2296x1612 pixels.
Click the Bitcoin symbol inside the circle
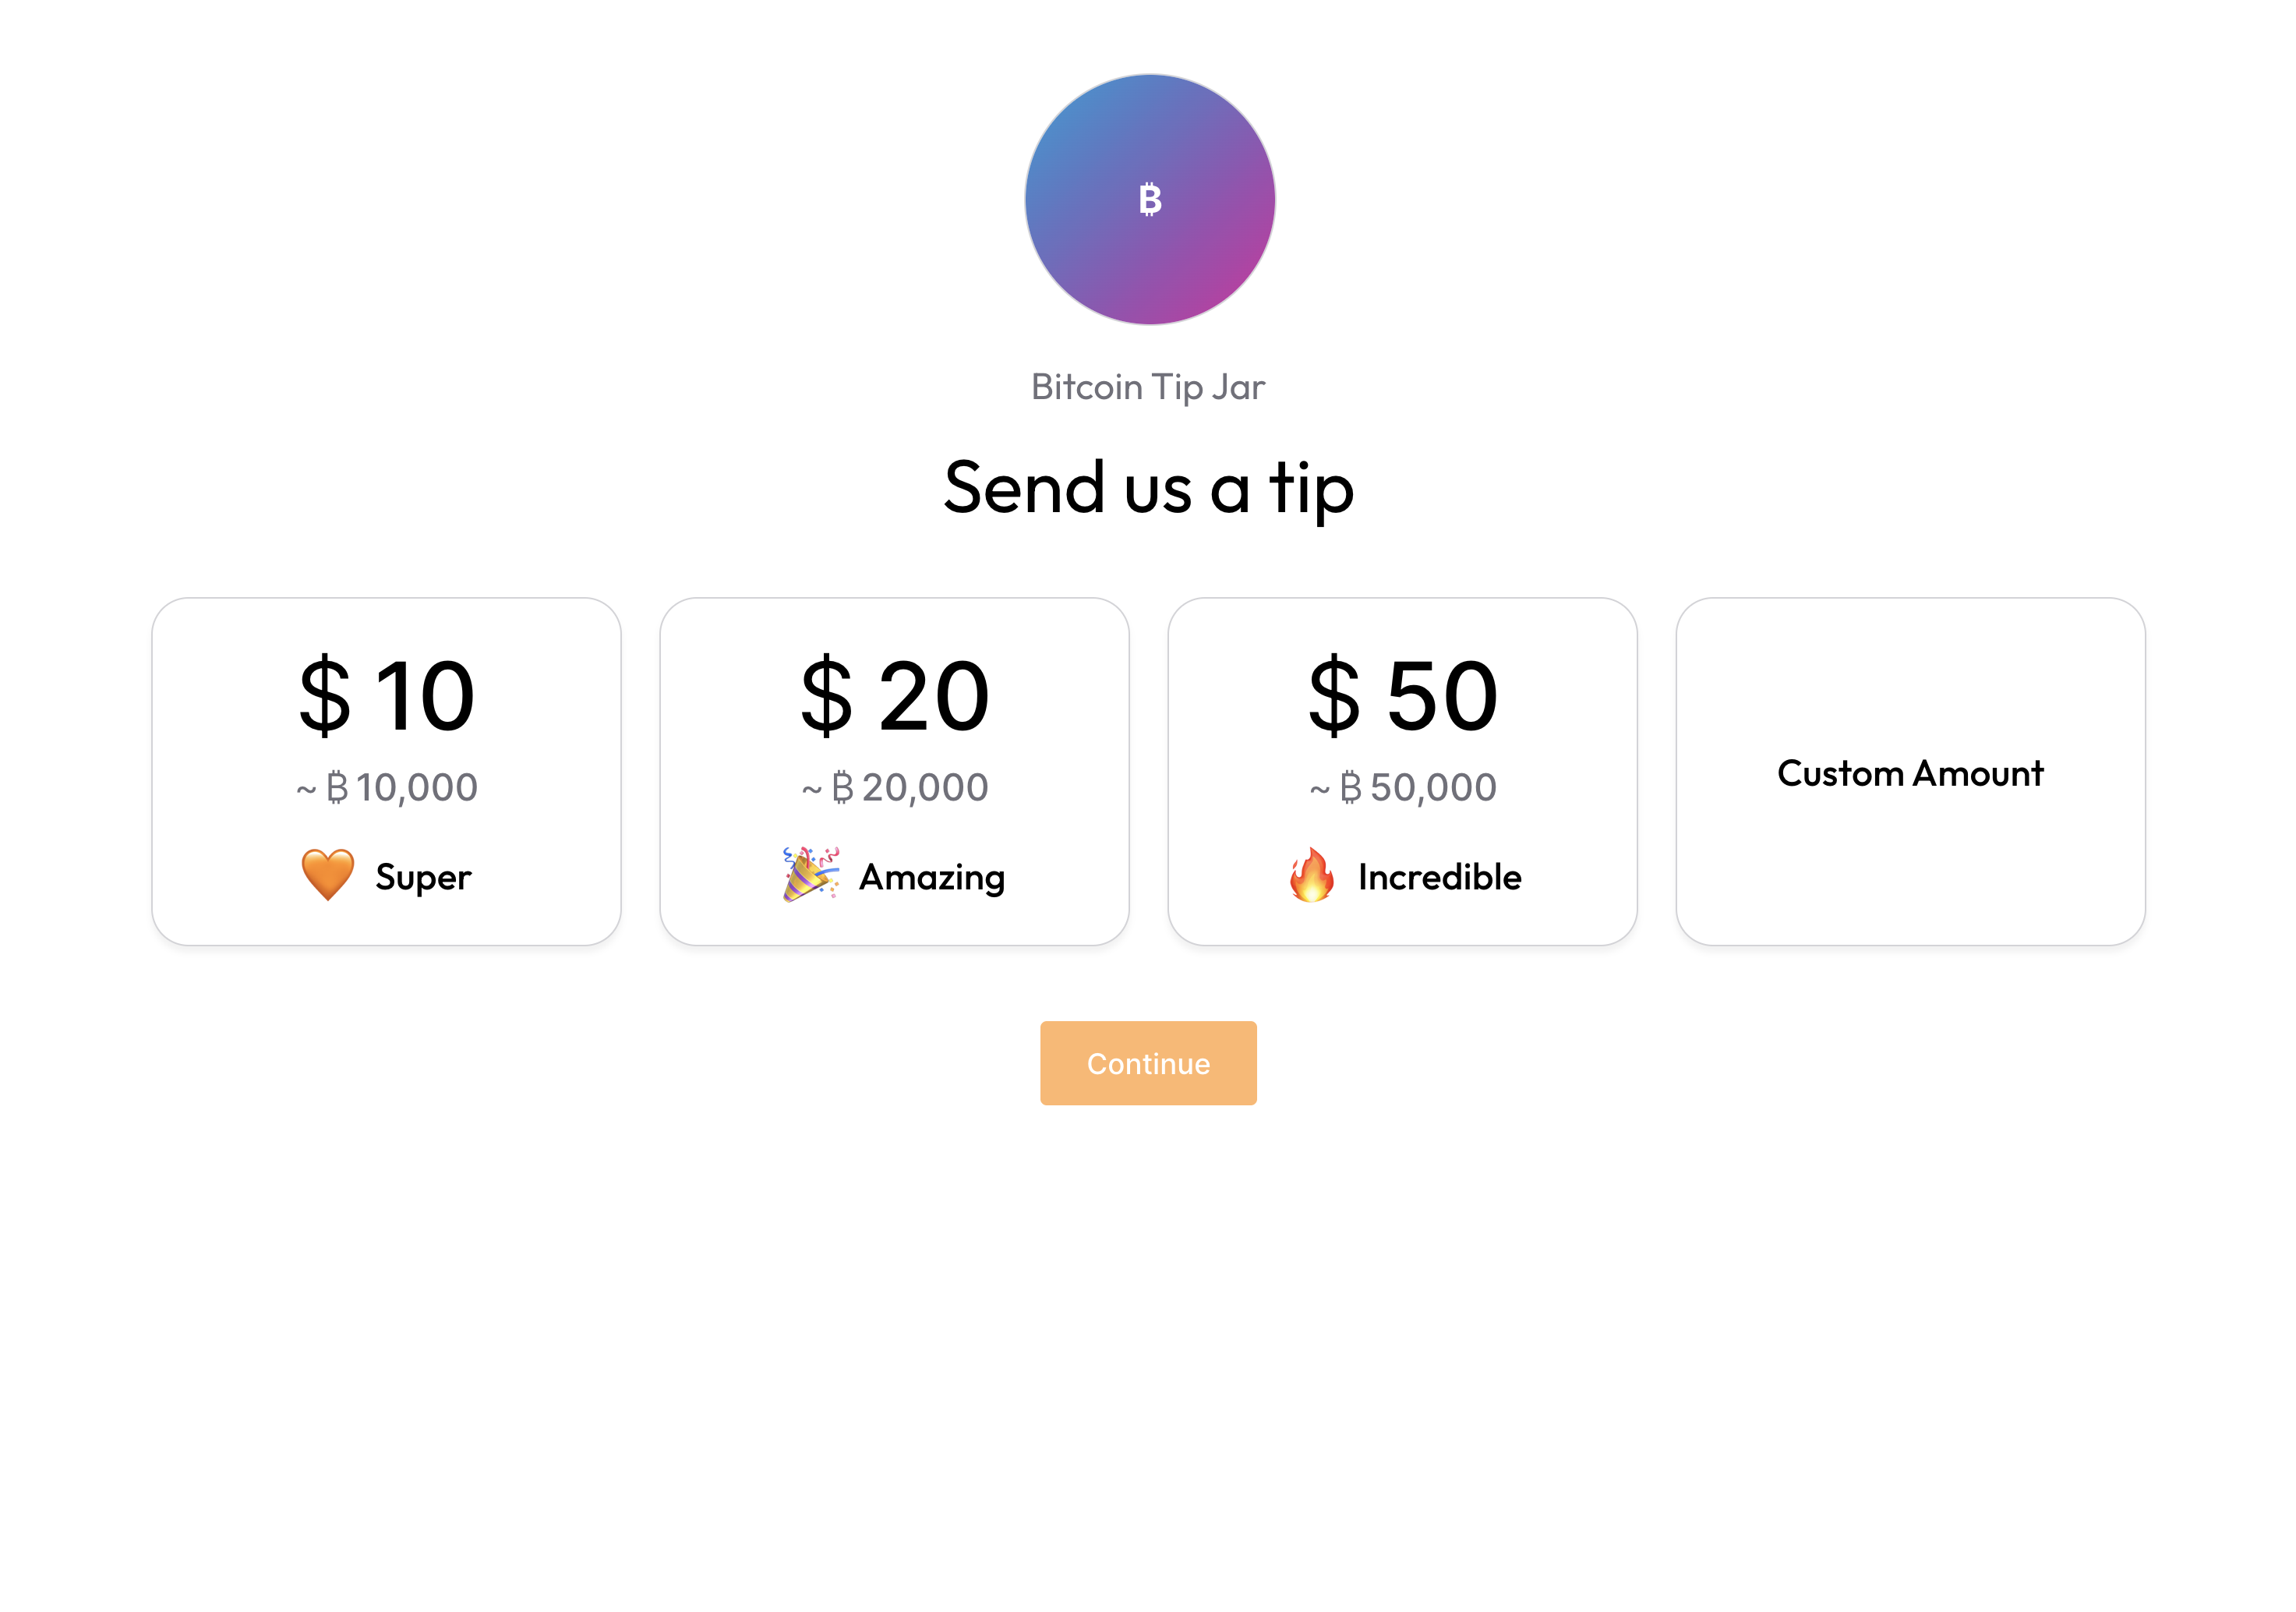(x=1148, y=200)
